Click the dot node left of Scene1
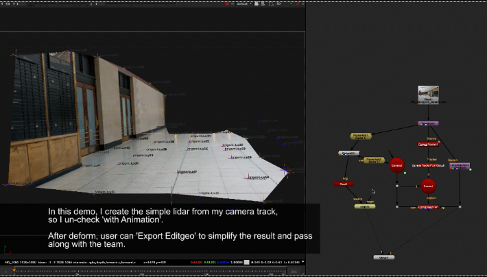The image size is (487, 277). click(397, 186)
